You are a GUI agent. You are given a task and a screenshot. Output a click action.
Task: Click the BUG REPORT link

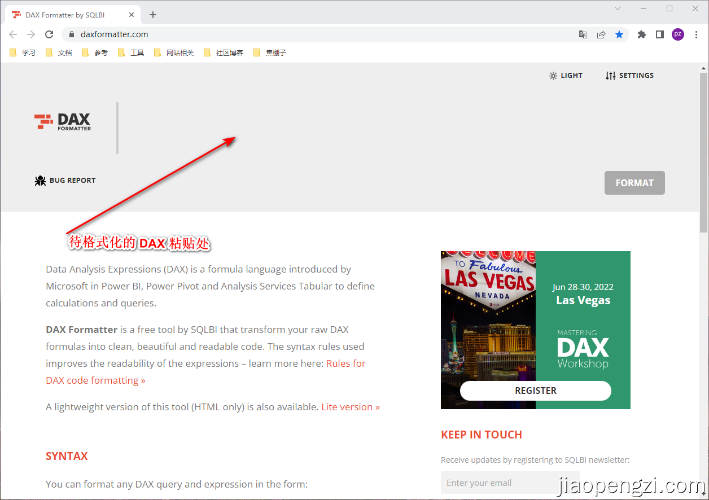(65, 181)
